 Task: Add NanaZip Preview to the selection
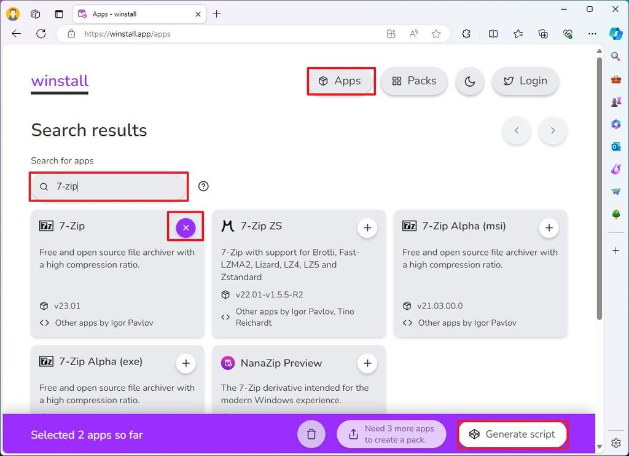[x=367, y=363]
